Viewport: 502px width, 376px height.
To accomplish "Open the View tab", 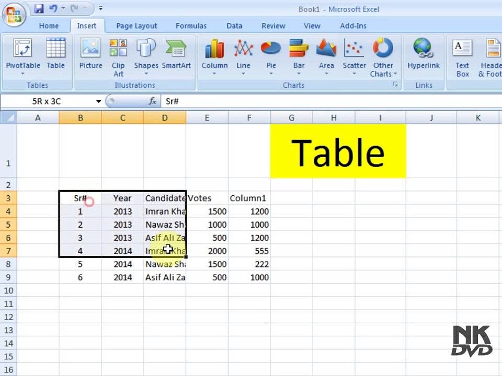I will click(312, 26).
